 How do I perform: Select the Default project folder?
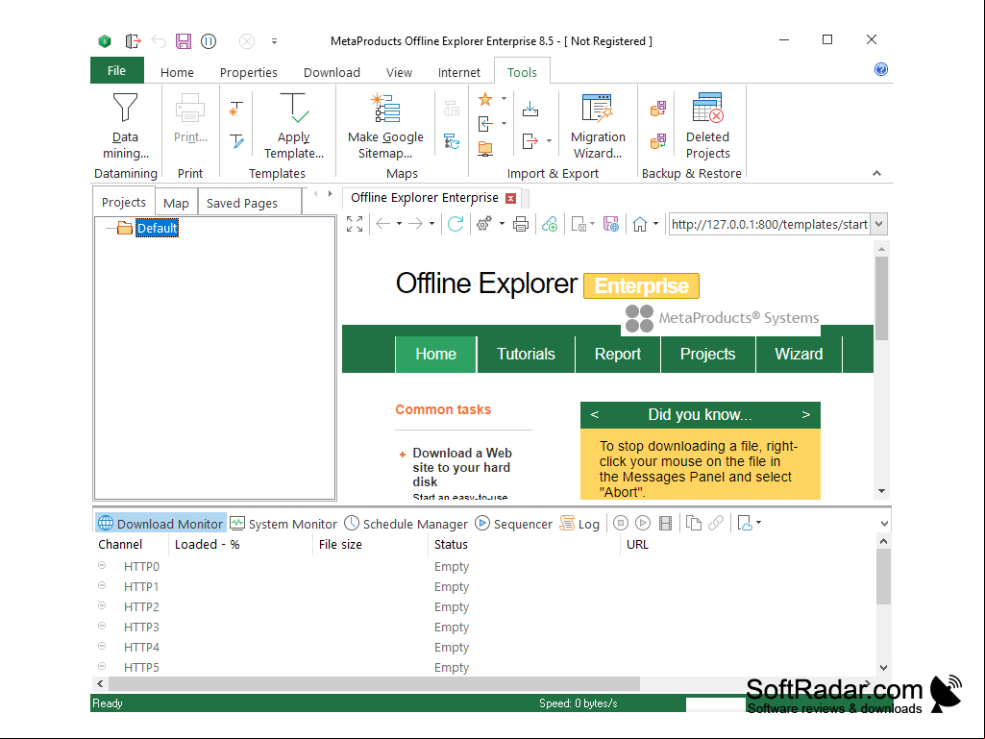[157, 228]
